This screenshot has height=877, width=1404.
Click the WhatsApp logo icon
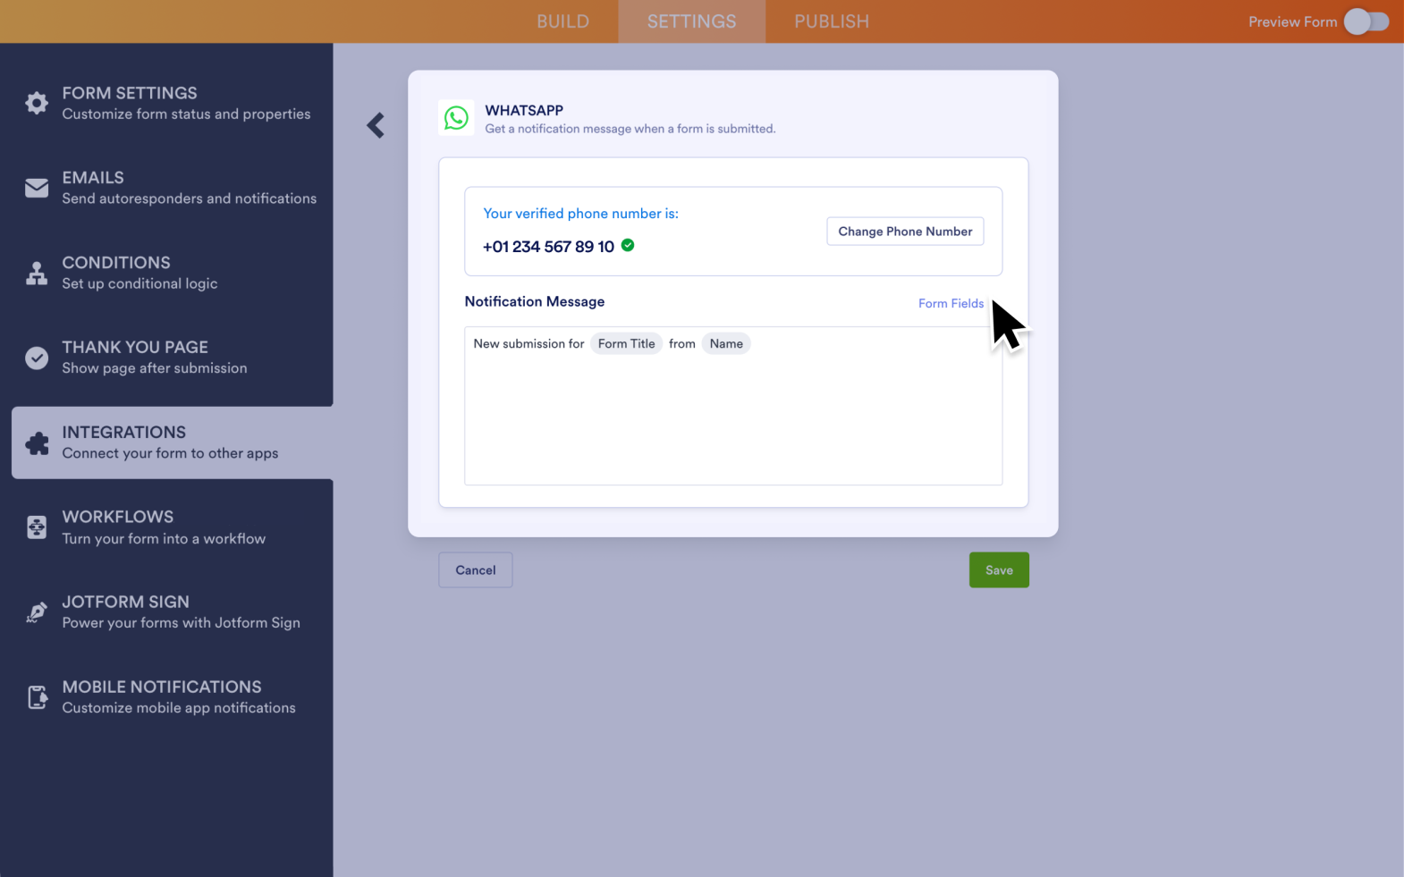tap(456, 118)
